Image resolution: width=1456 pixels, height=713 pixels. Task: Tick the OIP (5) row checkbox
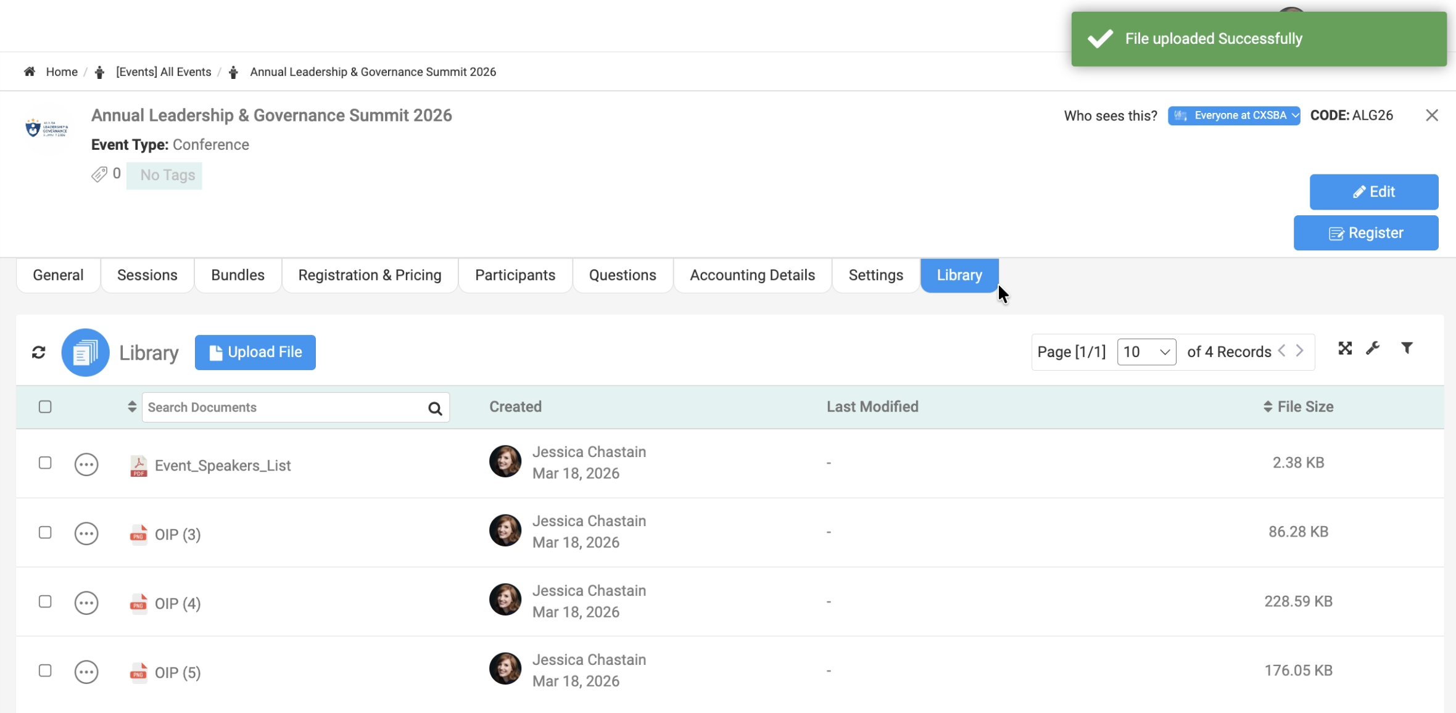point(45,670)
